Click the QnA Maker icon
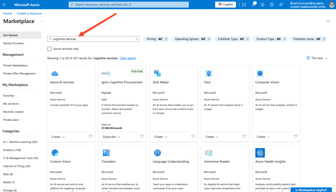This screenshot has width=336, height=192. pyautogui.click(x=157, y=73)
